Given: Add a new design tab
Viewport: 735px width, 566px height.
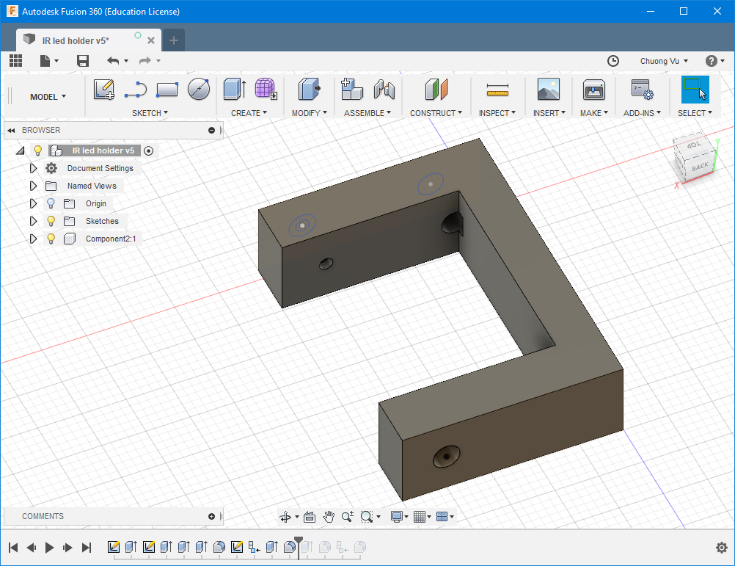Looking at the screenshot, I should pos(173,41).
